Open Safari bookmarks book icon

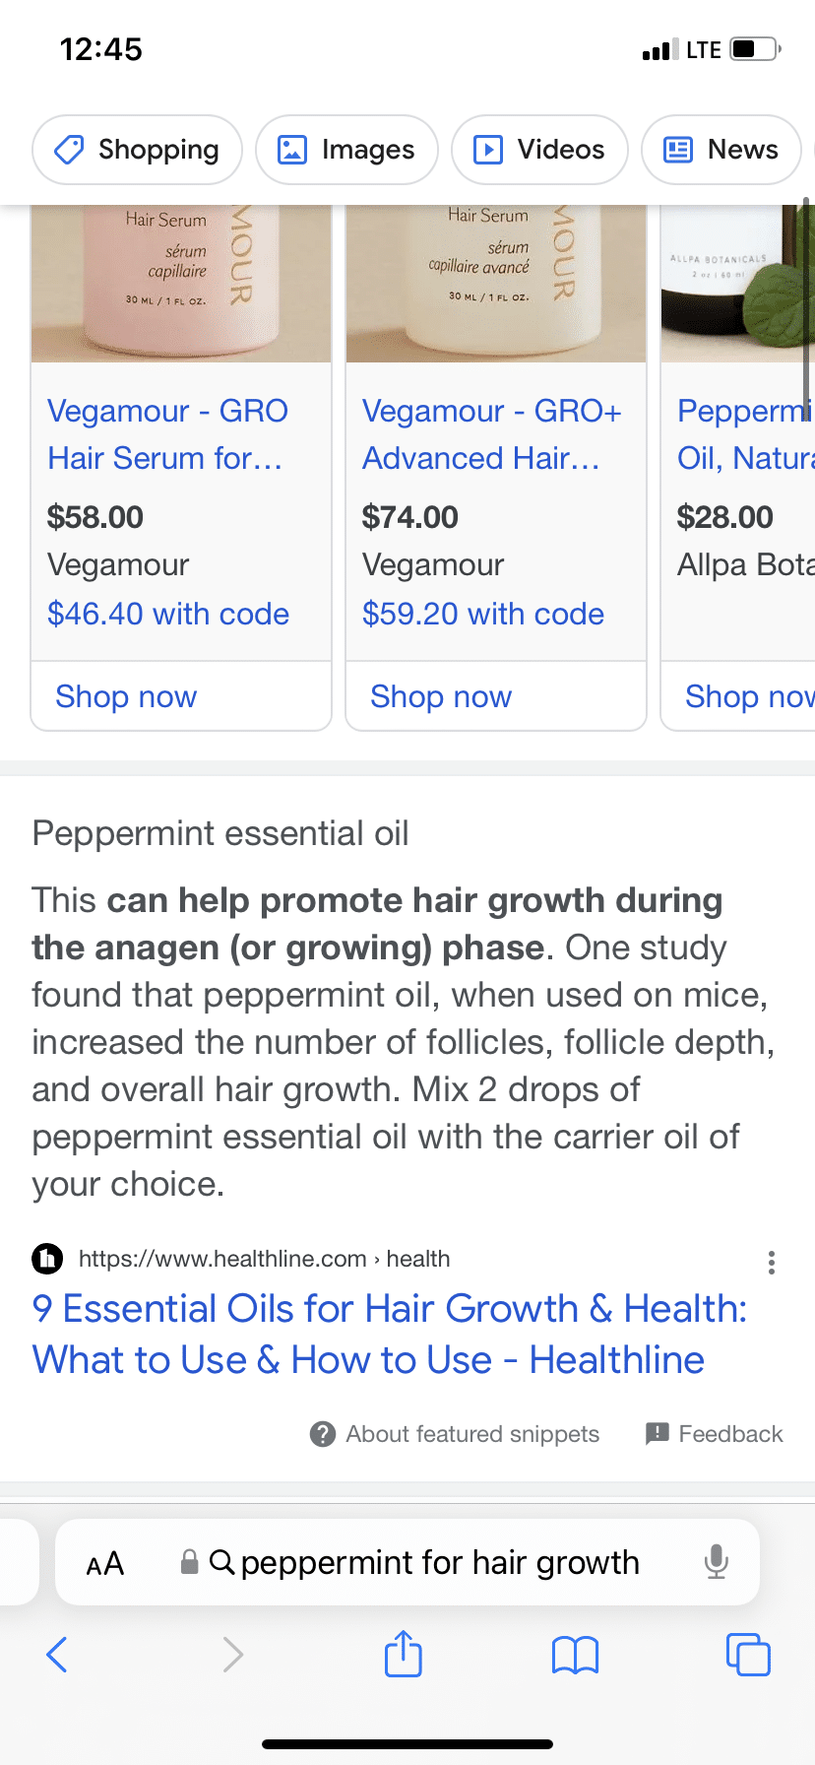(x=576, y=1655)
